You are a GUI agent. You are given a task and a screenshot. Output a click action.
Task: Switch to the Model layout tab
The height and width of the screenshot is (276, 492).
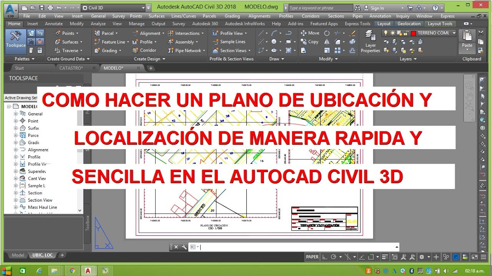18,255
